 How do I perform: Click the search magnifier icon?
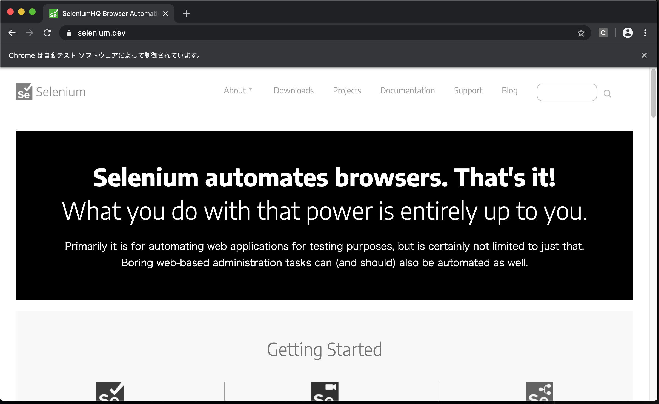tap(607, 94)
